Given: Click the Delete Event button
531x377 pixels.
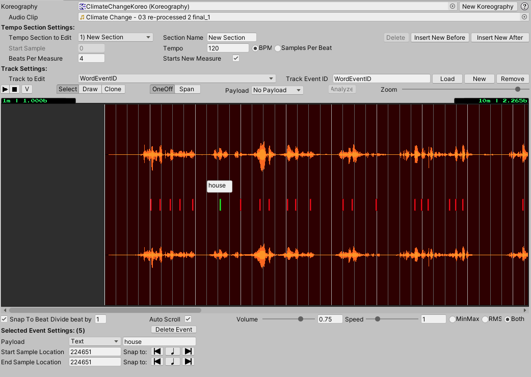Looking at the screenshot, I should pyautogui.click(x=174, y=330).
